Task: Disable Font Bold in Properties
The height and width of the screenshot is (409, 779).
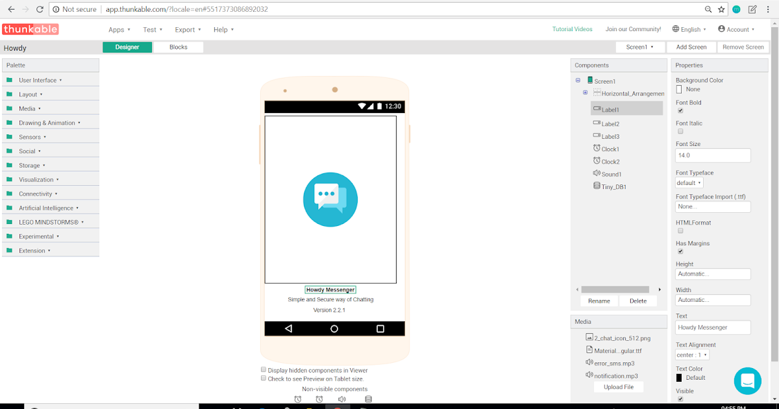Action: (x=680, y=110)
